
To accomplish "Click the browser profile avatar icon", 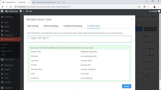I will [x=154, y=7].
